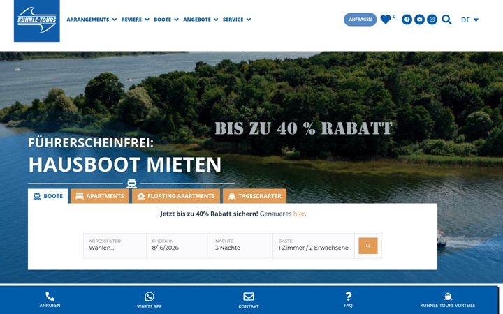Open the Gäste selector field
Viewport: 503px width, 314px height.
314,246
